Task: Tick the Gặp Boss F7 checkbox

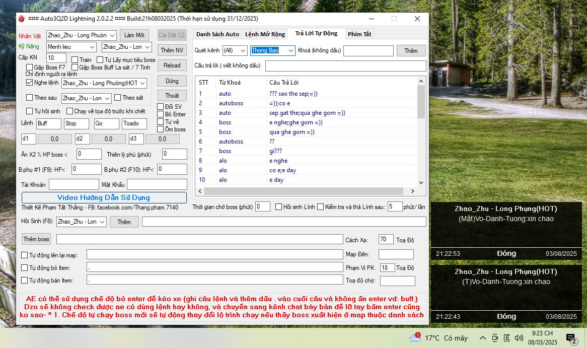Action: tap(29, 67)
